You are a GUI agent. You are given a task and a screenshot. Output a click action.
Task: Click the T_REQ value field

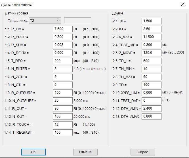point(62,61)
